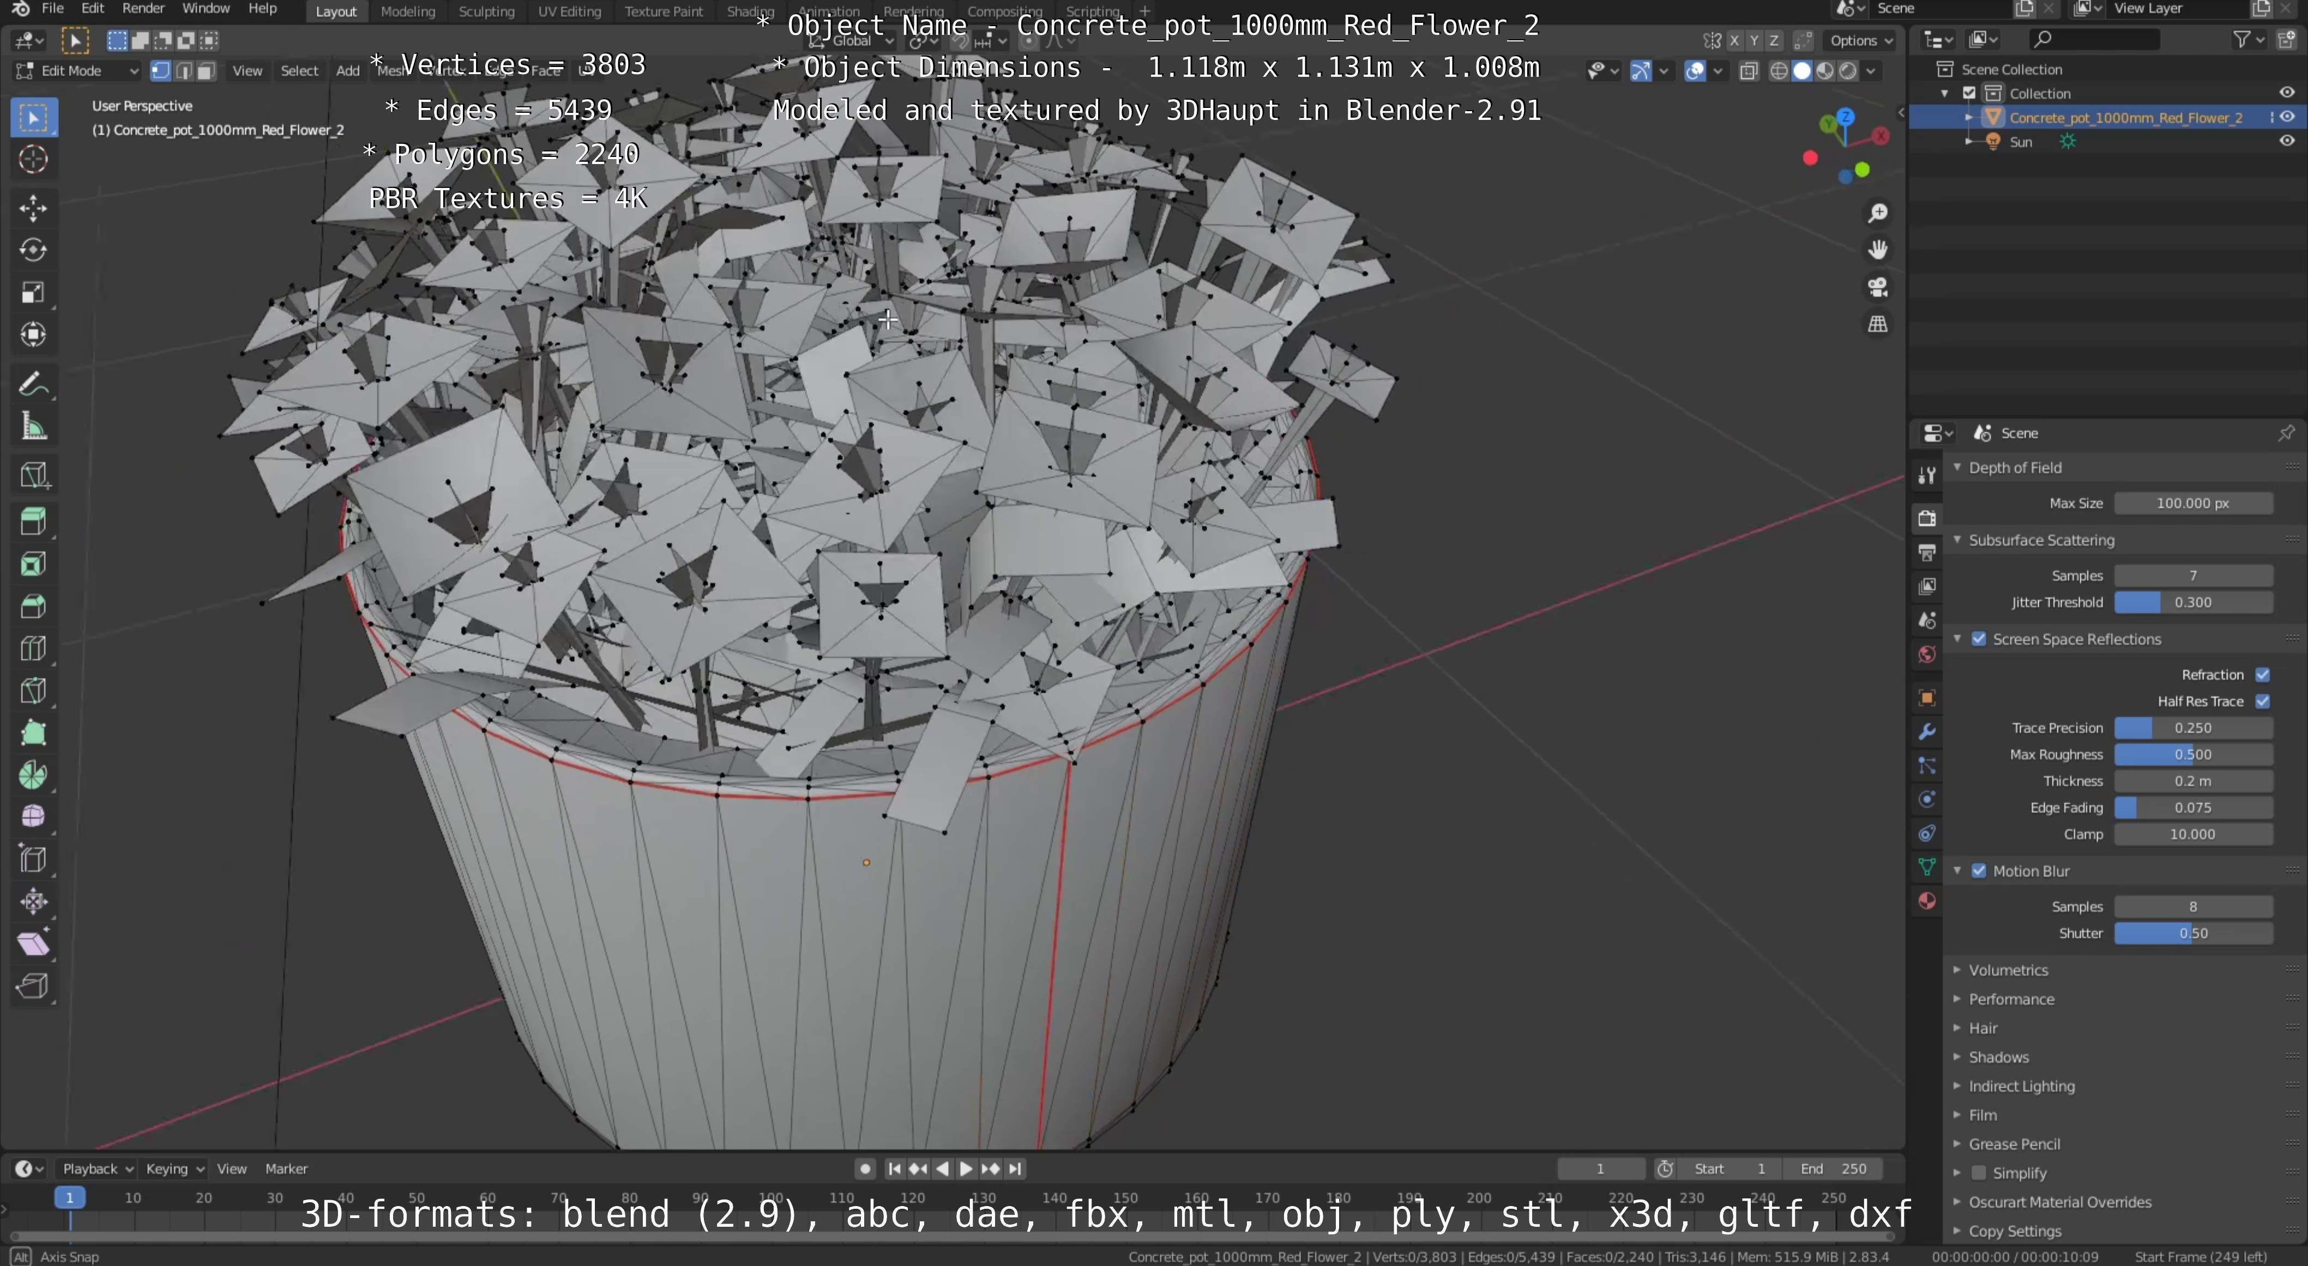Select the Select Box tool

click(34, 117)
